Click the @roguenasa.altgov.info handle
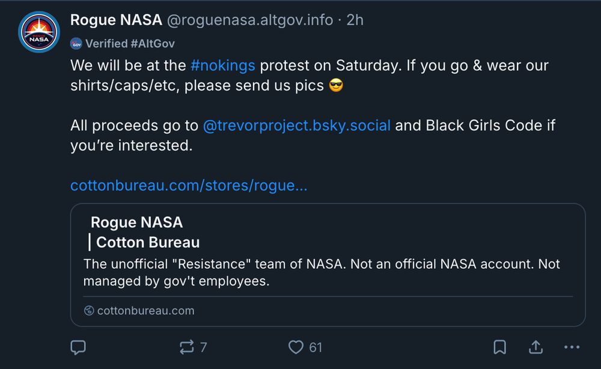 point(249,20)
